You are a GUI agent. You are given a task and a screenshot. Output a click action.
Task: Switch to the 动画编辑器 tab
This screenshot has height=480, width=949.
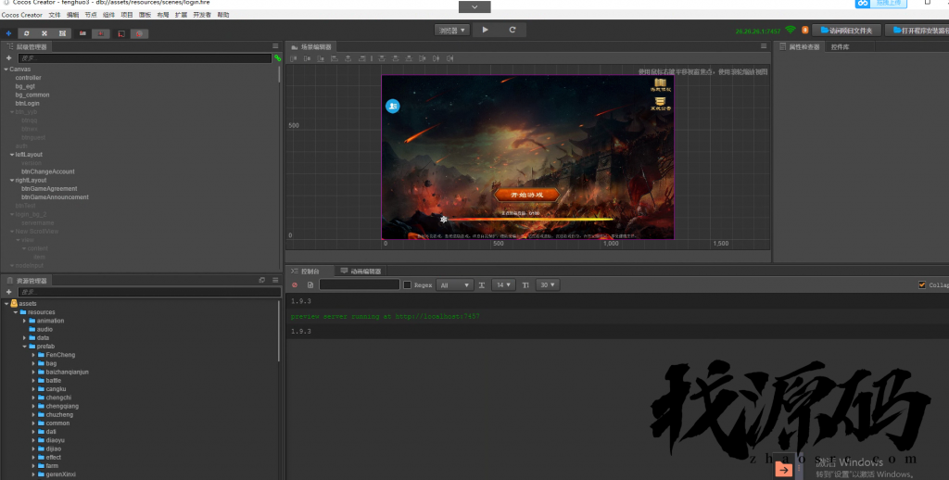[361, 272]
